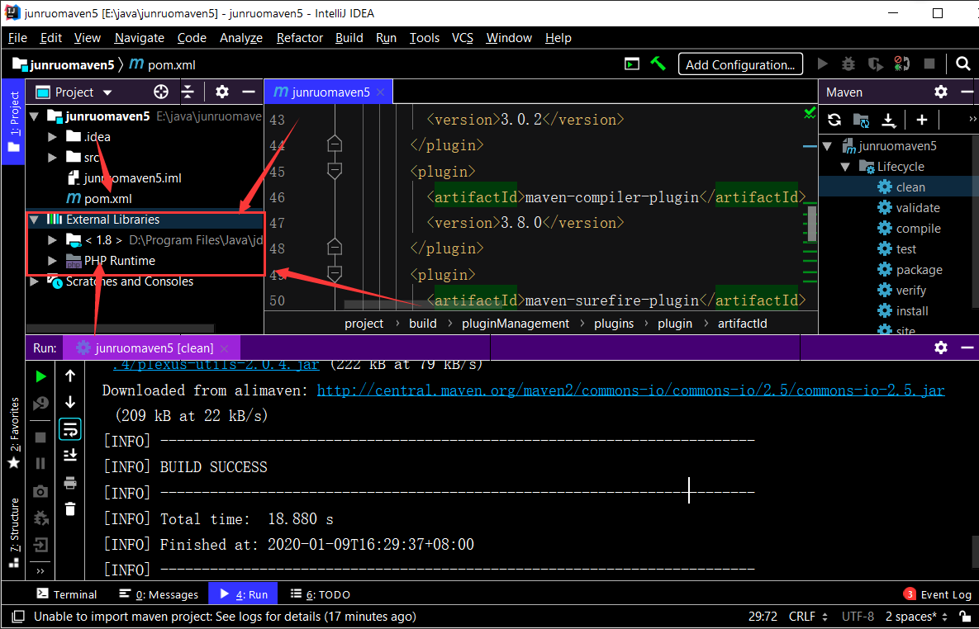Open the 6: TODO tab

click(x=321, y=594)
